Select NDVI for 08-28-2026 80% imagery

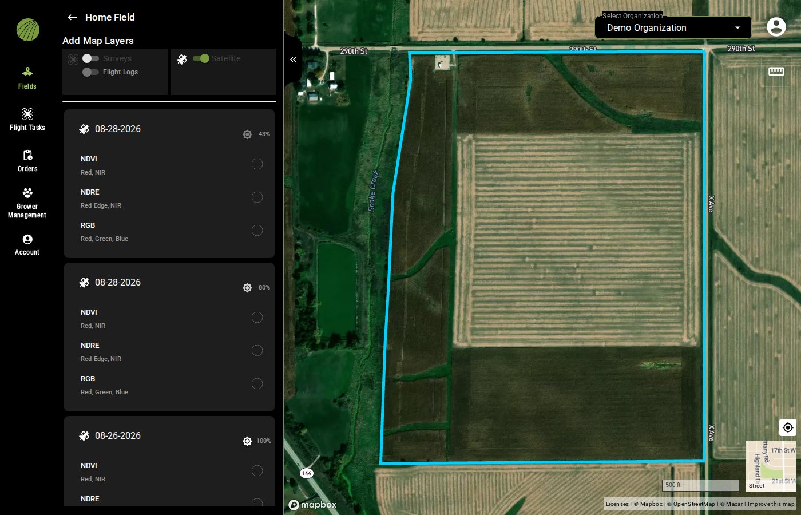(257, 318)
